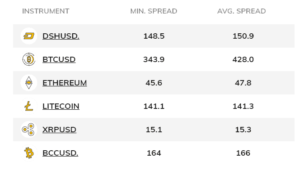Click the MIN. SPREAD column header
Viewport: 304px width, 175px height.
pos(154,11)
